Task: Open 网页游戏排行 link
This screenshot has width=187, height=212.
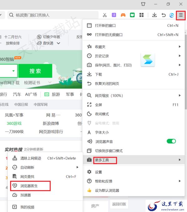Action: coord(51,132)
